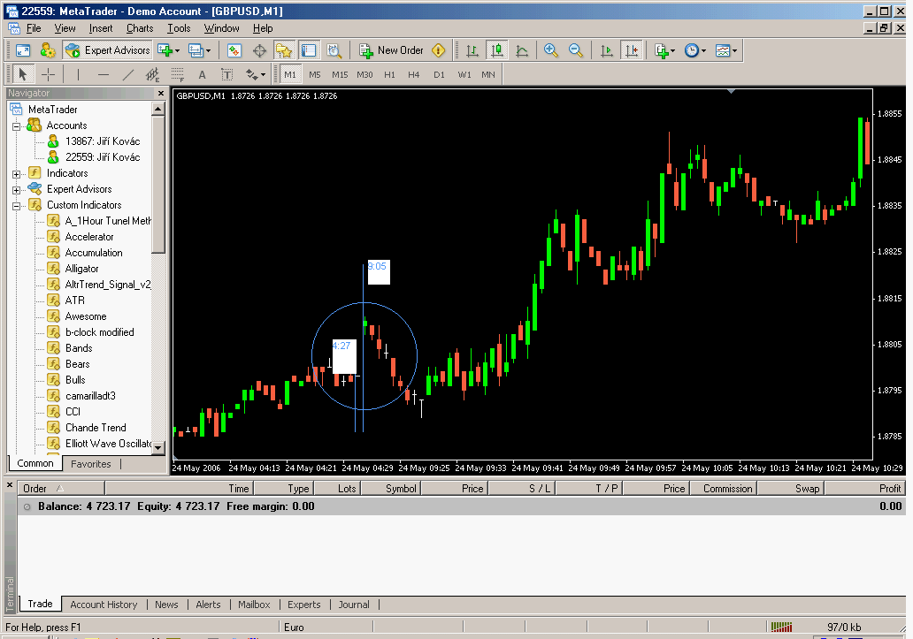Zoom out on the chart
The height and width of the screenshot is (639, 913).
[x=576, y=50]
